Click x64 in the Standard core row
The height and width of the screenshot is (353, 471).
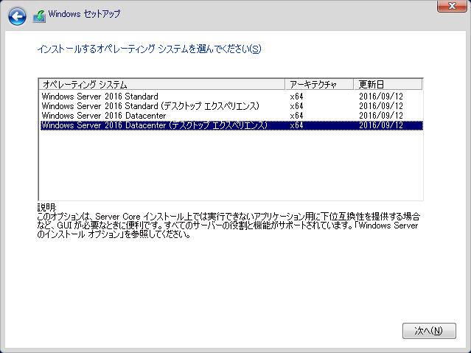296,97
